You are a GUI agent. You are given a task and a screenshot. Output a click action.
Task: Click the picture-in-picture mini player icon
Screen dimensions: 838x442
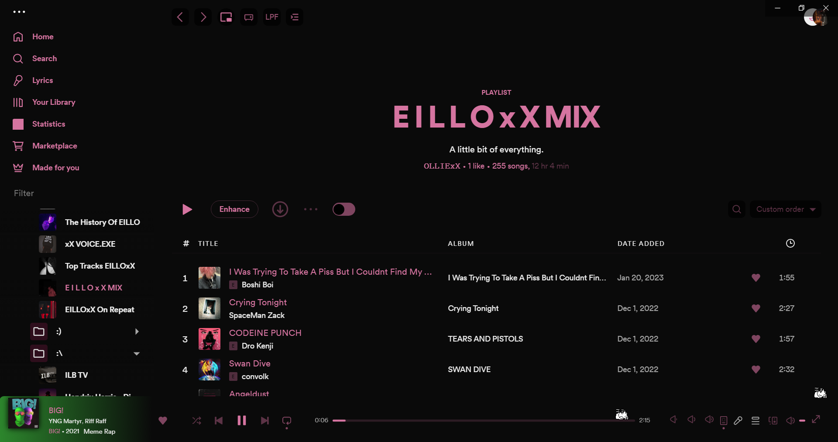coord(226,17)
